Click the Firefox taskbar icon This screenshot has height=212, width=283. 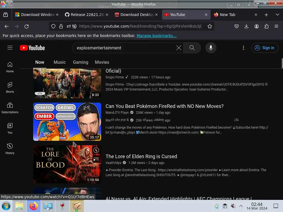[x=34, y=206]
